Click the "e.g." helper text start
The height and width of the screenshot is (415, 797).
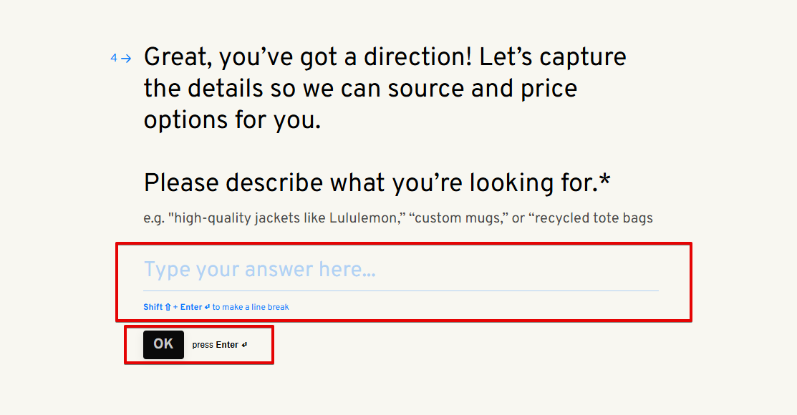pos(153,218)
